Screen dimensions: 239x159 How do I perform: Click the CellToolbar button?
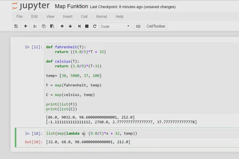(x=156, y=26)
